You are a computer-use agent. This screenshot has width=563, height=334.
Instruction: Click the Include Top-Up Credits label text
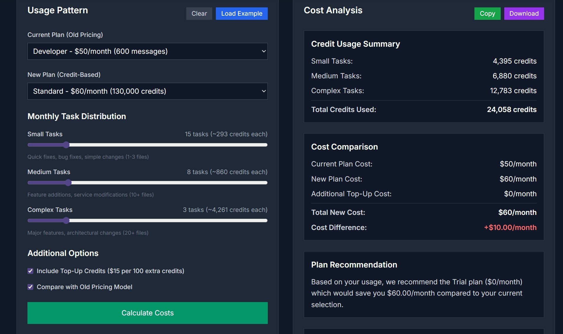click(110, 271)
